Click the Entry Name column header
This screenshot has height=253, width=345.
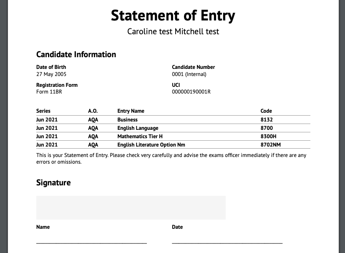pos(131,111)
